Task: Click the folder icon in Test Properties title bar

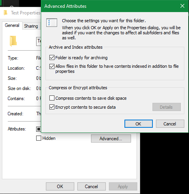Action: pyautogui.click(x=5, y=13)
